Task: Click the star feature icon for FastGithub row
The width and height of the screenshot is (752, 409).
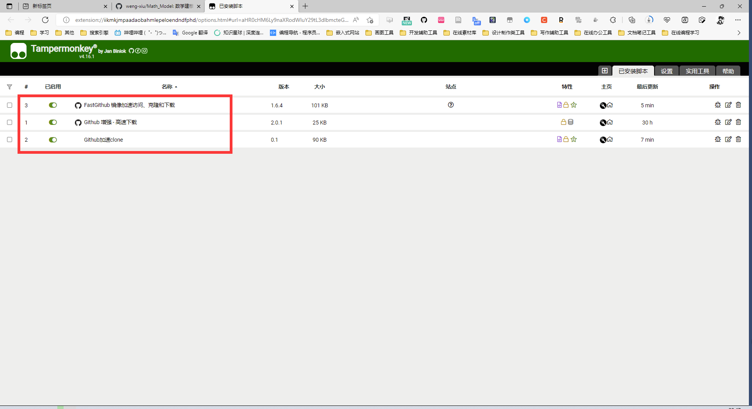Action: 574,105
